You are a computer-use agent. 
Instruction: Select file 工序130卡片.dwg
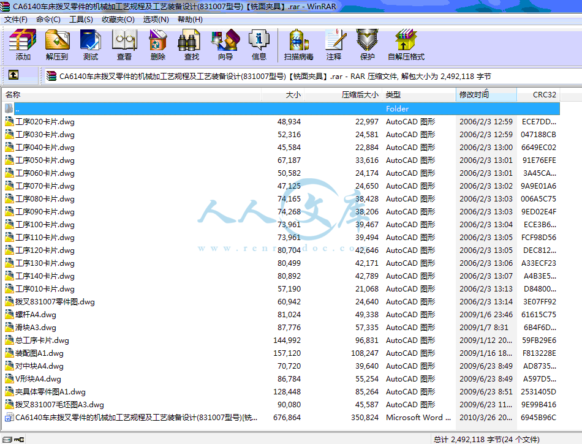pos(45,263)
